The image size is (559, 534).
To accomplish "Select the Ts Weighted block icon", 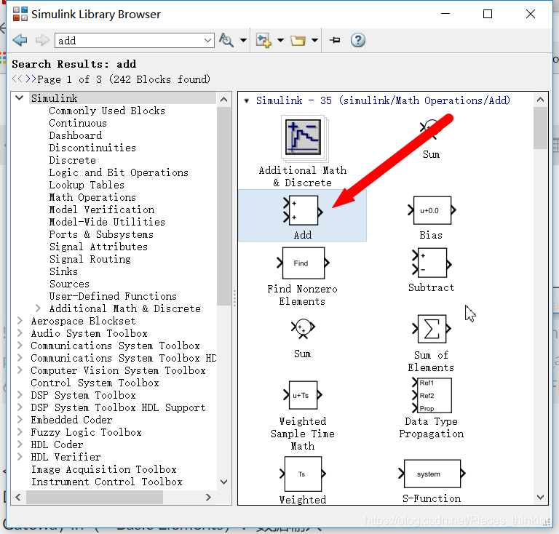I will pyautogui.click(x=303, y=474).
